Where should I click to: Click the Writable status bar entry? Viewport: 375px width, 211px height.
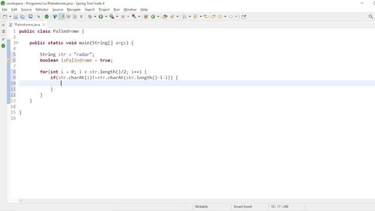point(201,206)
